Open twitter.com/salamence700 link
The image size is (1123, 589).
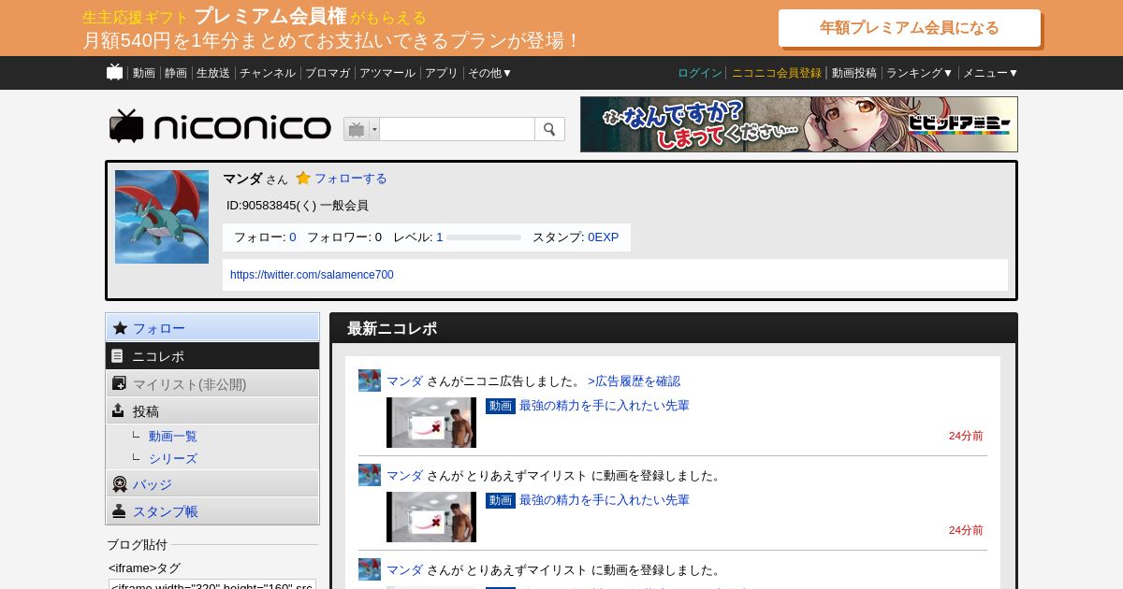click(x=312, y=275)
